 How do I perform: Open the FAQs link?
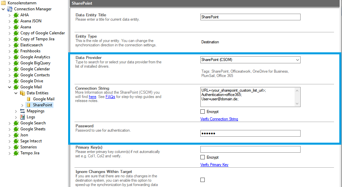[110, 97]
